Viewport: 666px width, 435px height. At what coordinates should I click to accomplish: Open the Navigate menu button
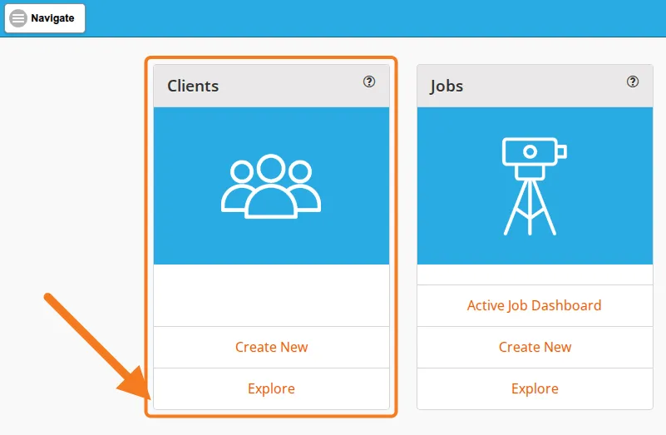[x=45, y=18]
